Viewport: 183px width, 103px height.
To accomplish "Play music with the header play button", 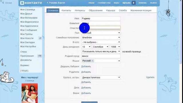I will pos(134,3).
